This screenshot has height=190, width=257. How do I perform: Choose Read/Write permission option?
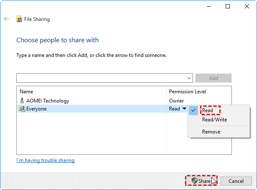(x=214, y=120)
